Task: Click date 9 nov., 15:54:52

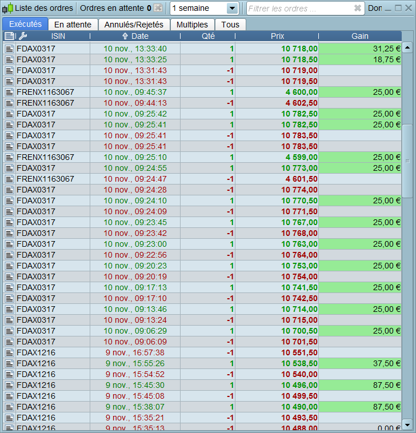Action: coord(135,375)
